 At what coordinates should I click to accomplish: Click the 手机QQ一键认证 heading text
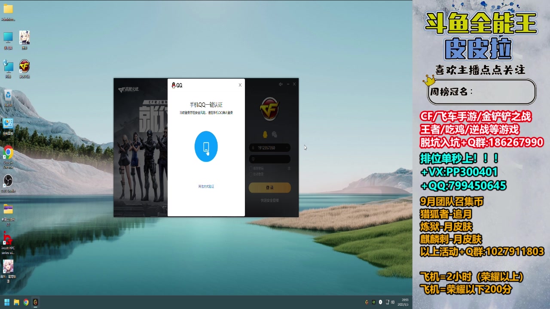coord(206,105)
